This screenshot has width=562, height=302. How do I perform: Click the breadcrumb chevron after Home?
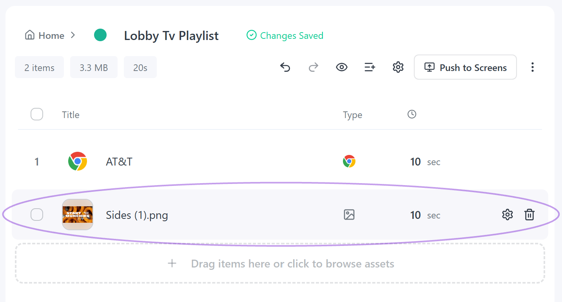[x=73, y=35]
